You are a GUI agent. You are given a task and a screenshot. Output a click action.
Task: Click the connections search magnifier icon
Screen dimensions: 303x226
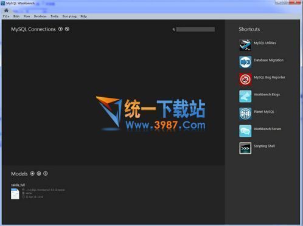point(174,30)
